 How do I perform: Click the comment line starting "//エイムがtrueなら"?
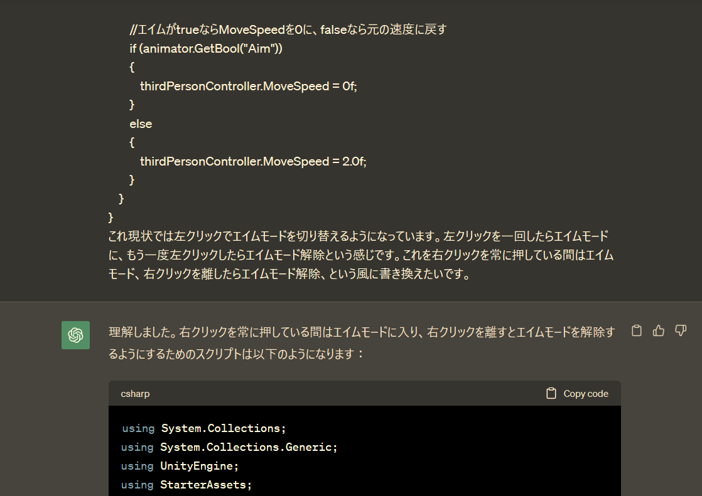pos(288,29)
